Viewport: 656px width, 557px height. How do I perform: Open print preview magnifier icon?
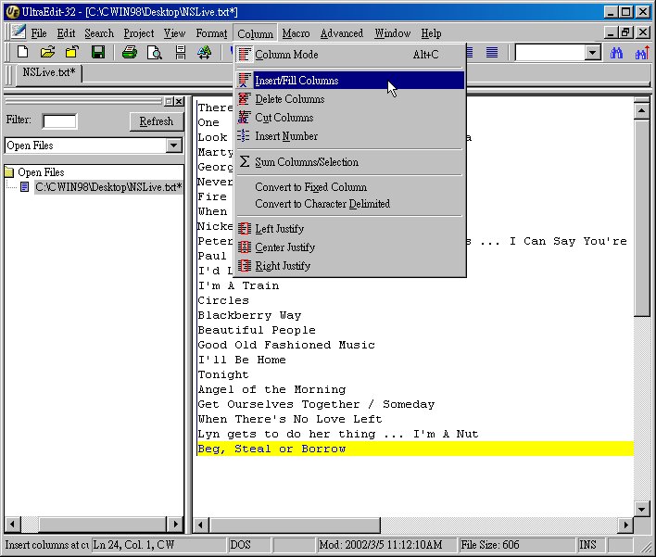click(x=155, y=53)
